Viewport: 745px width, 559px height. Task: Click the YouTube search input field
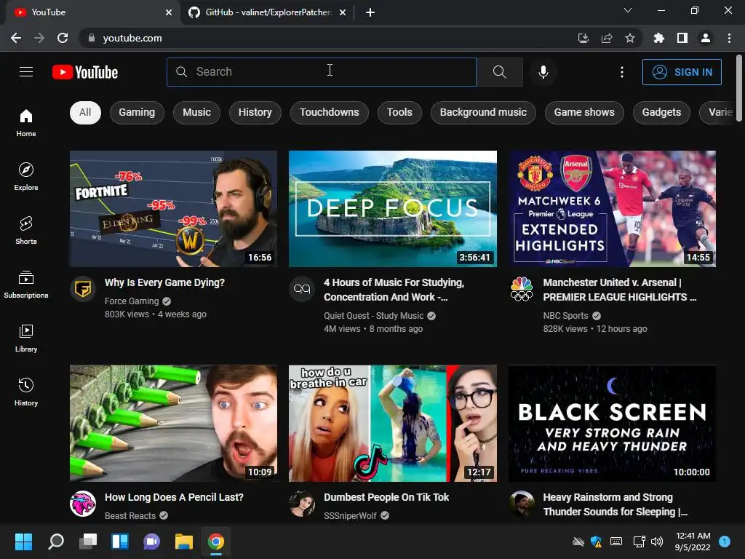click(321, 72)
